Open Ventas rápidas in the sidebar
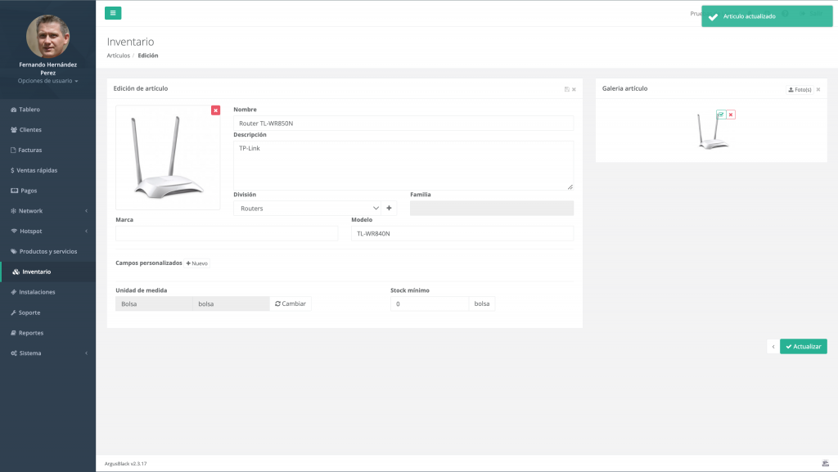Image resolution: width=838 pixels, height=472 pixels. (x=48, y=170)
